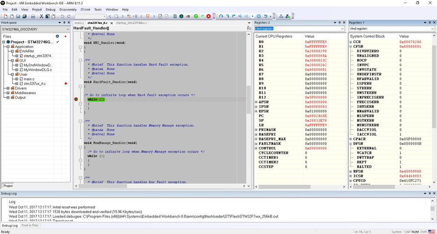Switch to the Find in Files tab
The width and height of the screenshot is (437, 234).
30,225
